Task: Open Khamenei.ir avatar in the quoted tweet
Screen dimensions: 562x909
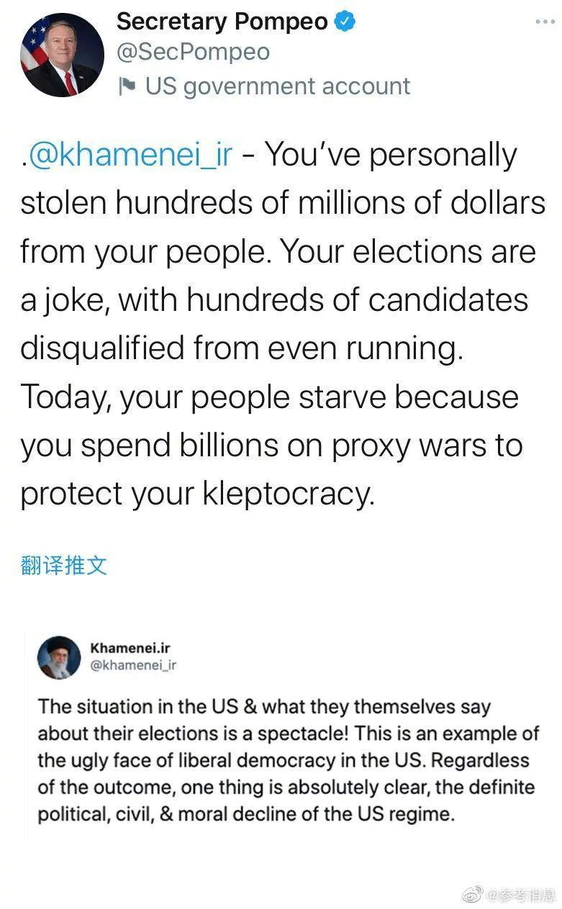Action: click(59, 657)
